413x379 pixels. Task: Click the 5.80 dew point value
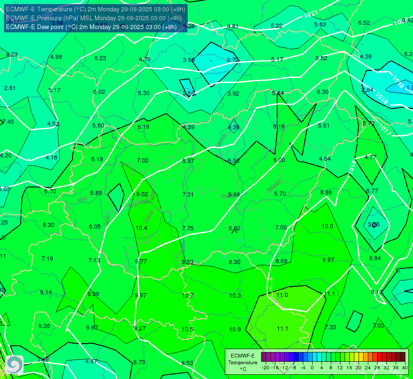click(98, 125)
